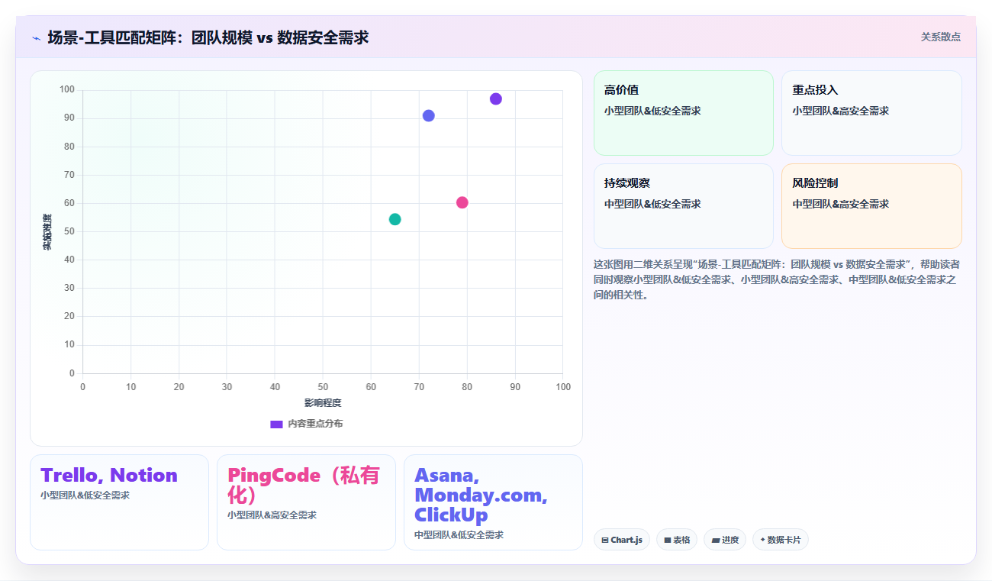Click the Chart.js tag chip

click(x=622, y=540)
